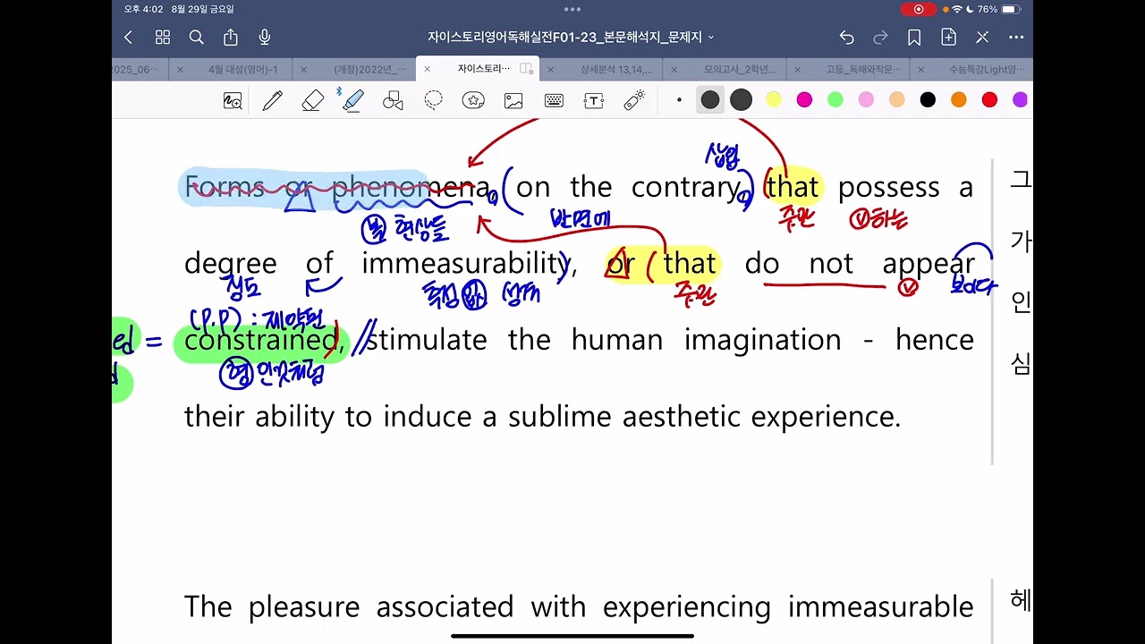Choose the largest stroke thickness dot
This screenshot has width=1145, height=644.
click(741, 100)
